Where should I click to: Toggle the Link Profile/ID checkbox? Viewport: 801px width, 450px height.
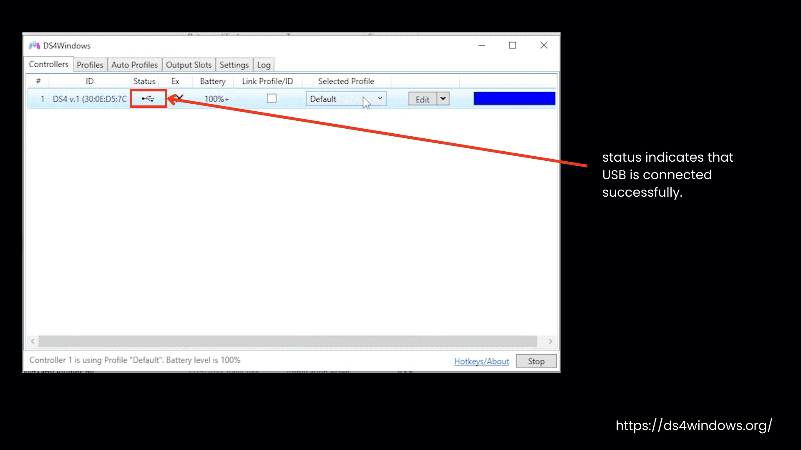(272, 98)
